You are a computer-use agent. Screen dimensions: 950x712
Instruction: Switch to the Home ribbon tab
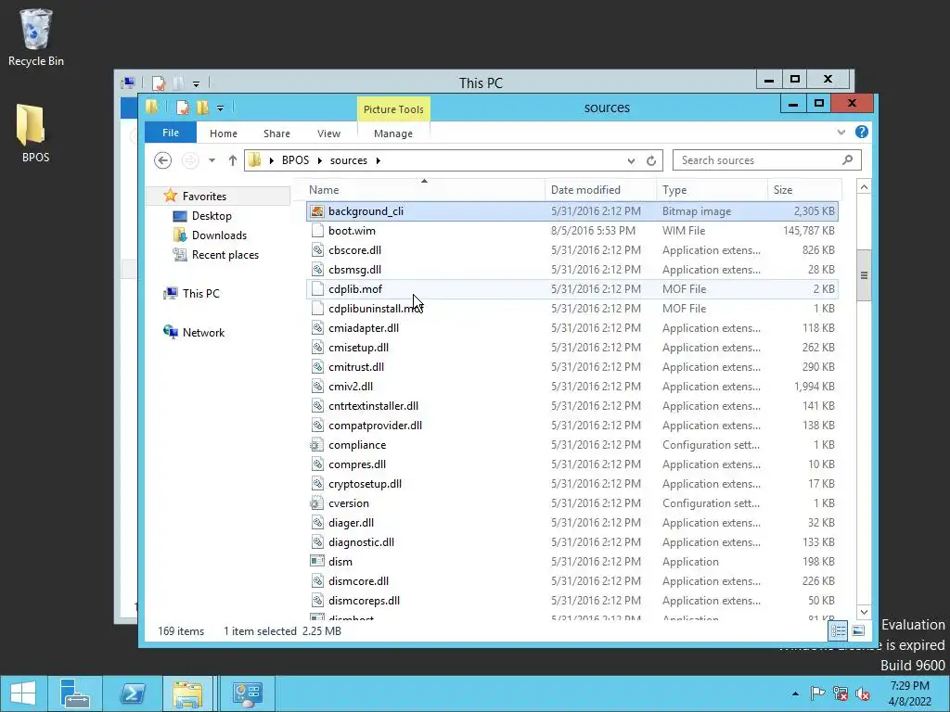point(224,133)
